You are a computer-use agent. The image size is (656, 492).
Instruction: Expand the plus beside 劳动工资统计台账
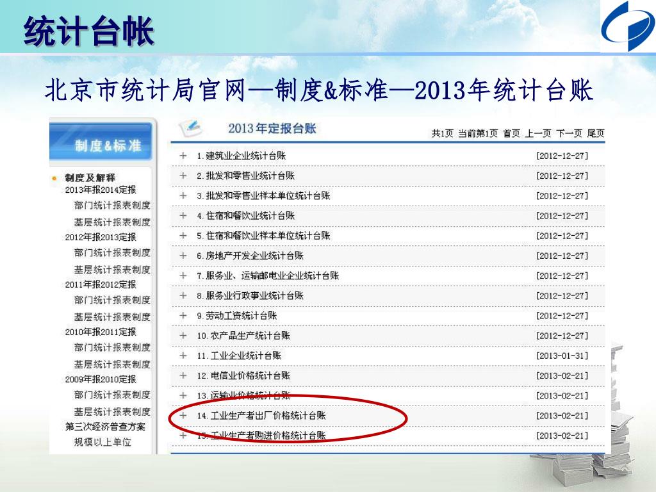[x=183, y=315]
